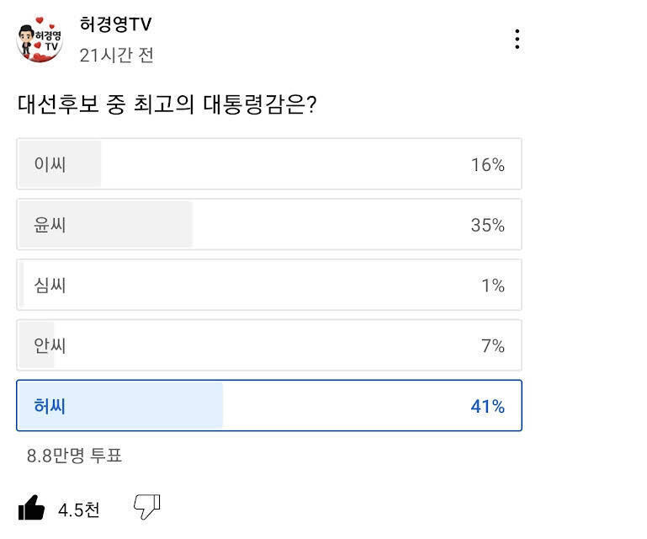Click the 16% result on 이씨 row
The image size is (647, 539).
point(487,165)
